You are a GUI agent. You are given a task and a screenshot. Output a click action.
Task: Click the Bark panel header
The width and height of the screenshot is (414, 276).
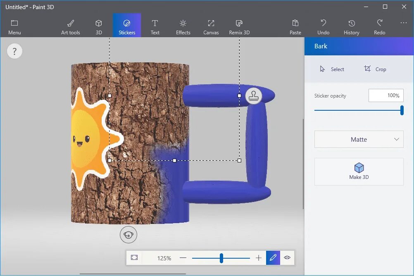[359, 46]
